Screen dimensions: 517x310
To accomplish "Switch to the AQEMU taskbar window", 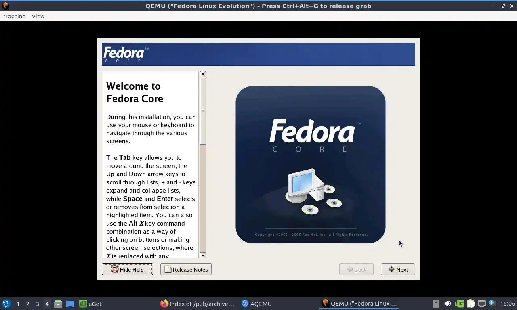I will point(256,304).
